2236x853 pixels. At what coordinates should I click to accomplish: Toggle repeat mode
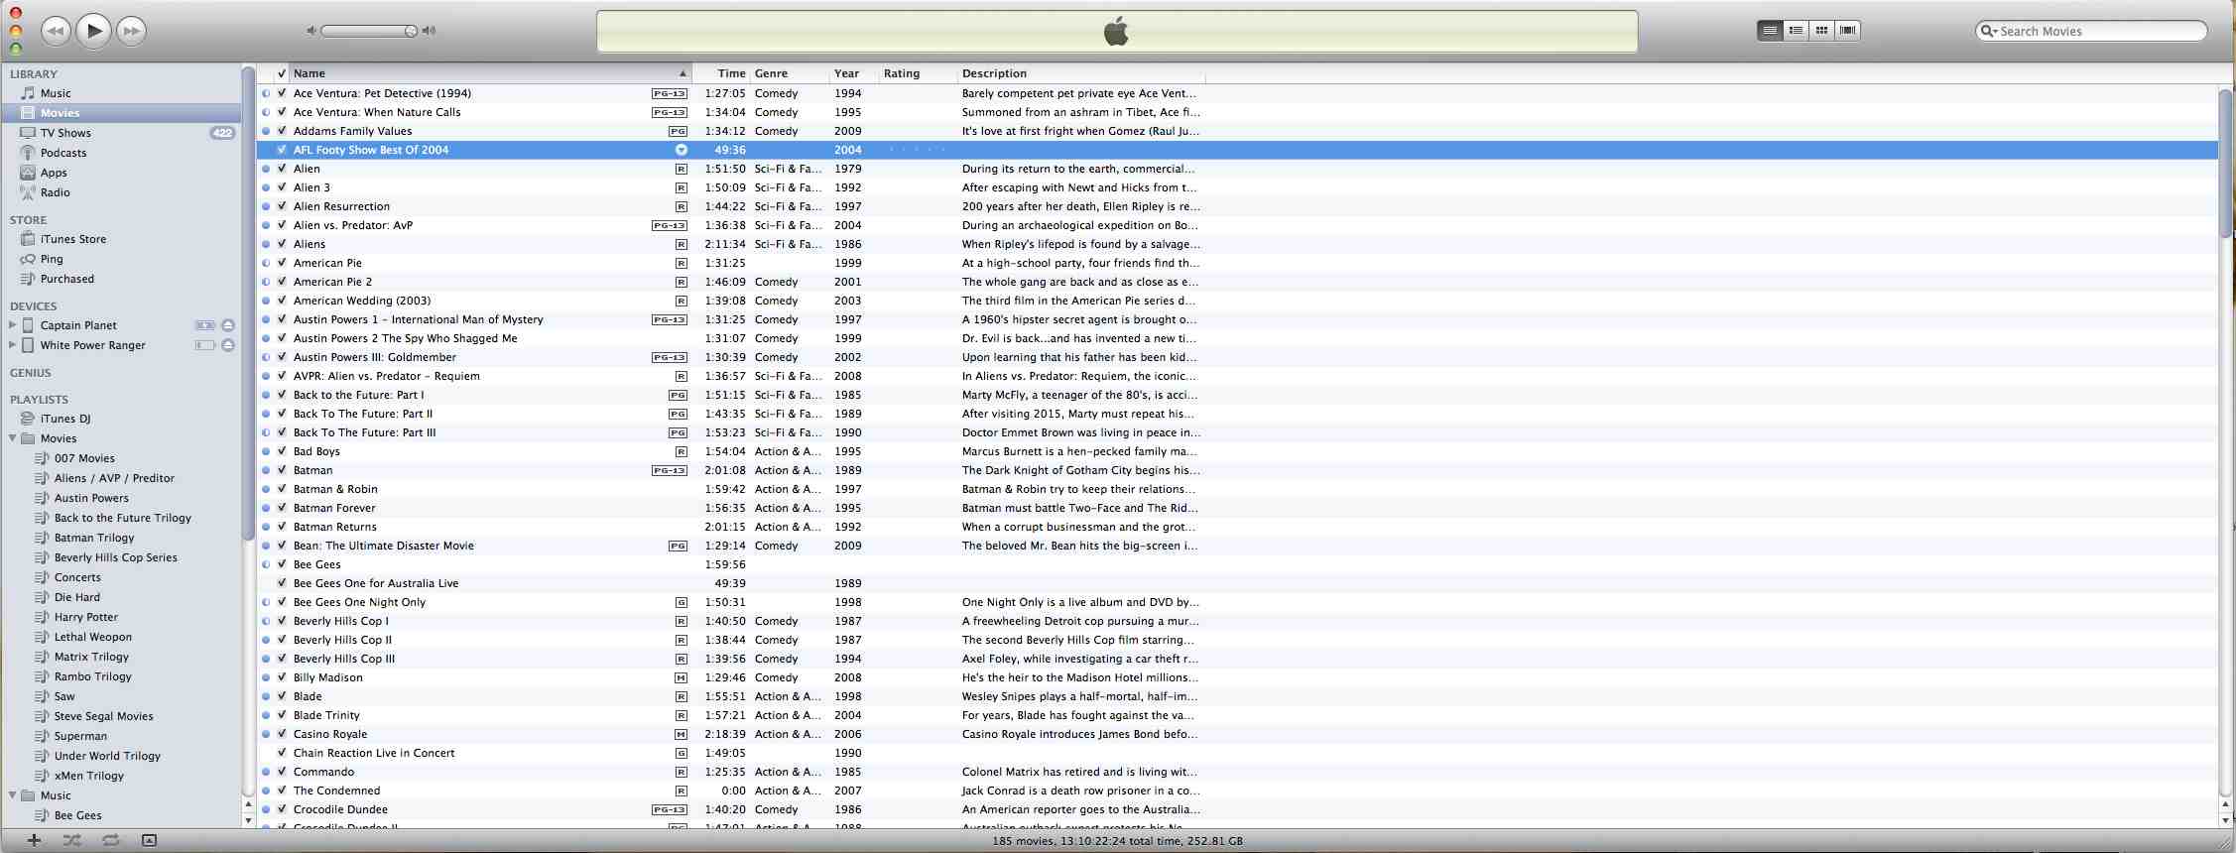(x=110, y=840)
